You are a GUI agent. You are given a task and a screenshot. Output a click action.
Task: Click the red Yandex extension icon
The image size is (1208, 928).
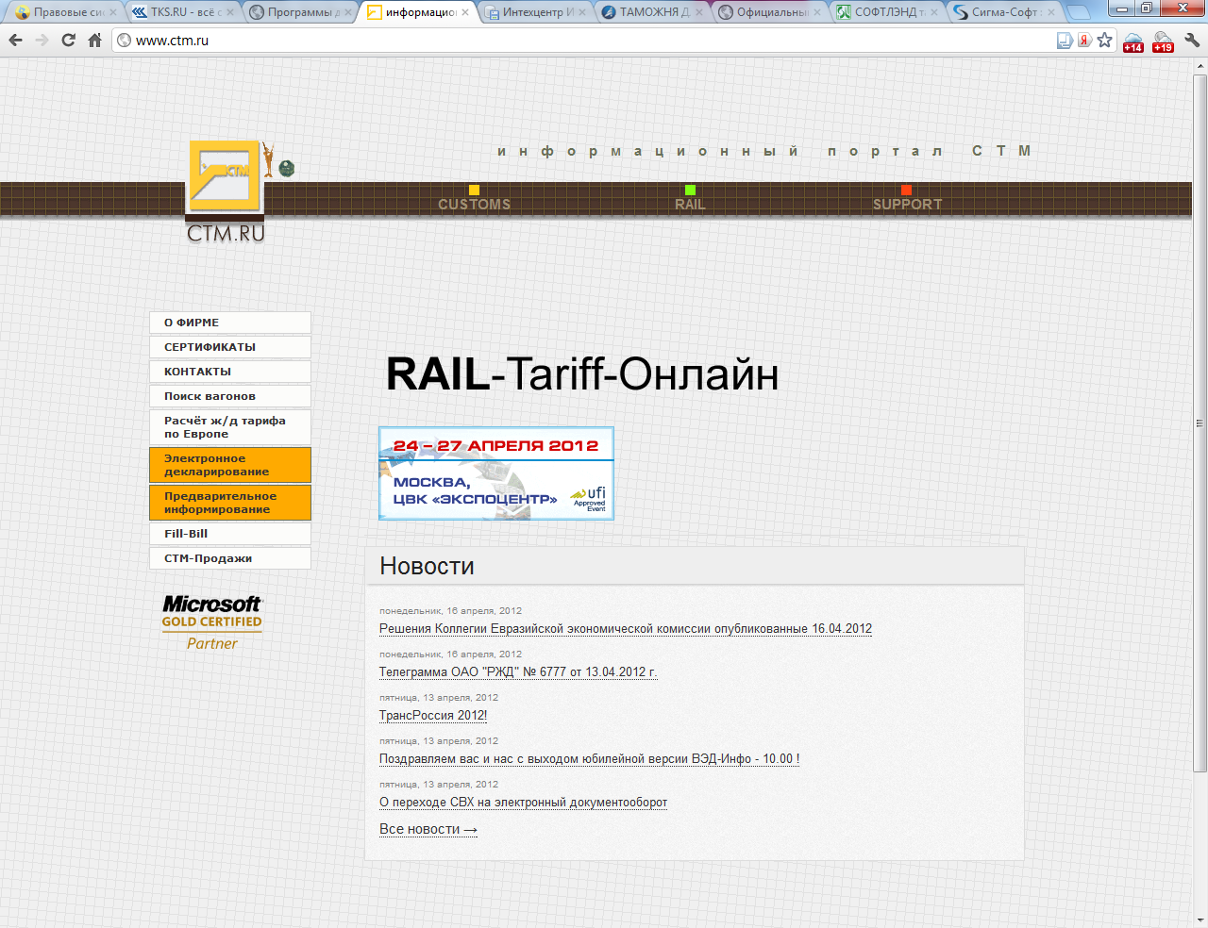pyautogui.click(x=1084, y=40)
